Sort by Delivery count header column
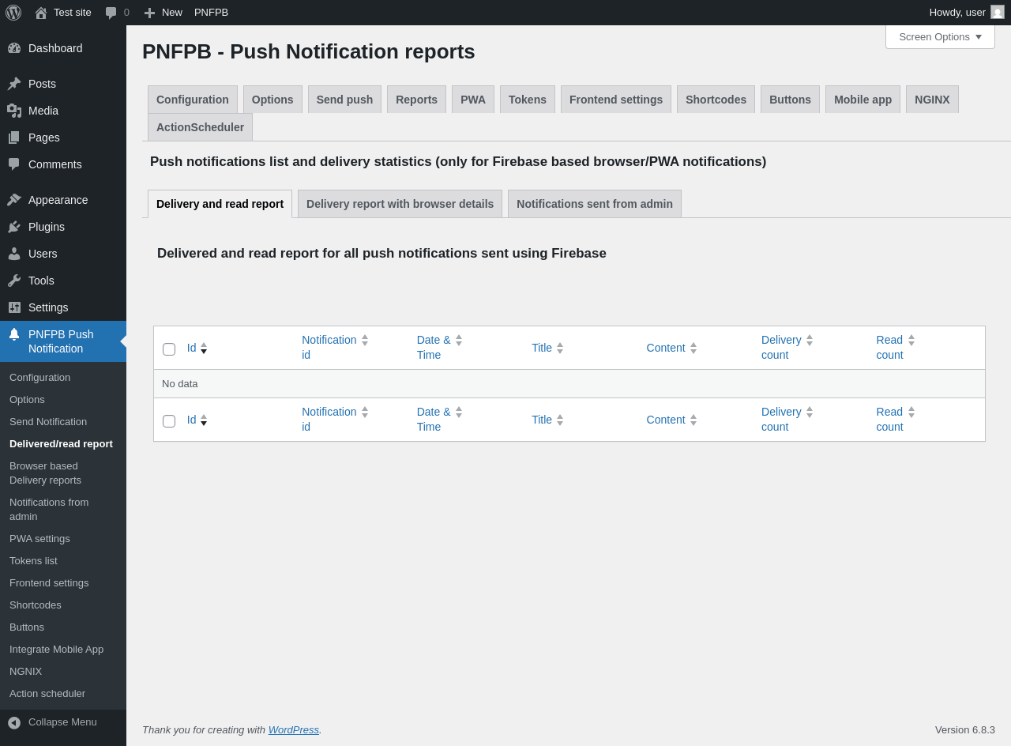The width and height of the screenshot is (1011, 746). click(781, 348)
